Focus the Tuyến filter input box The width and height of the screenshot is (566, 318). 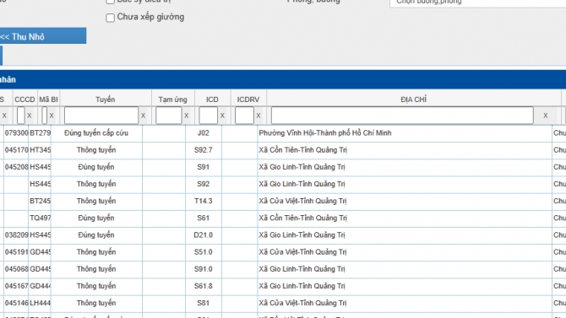tap(101, 116)
